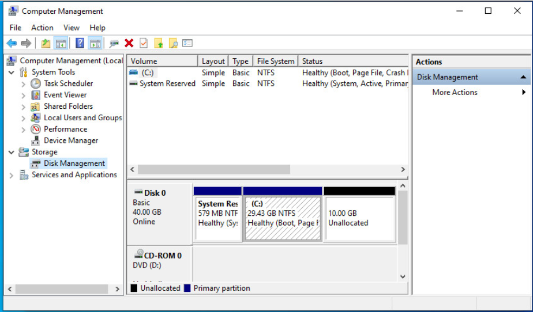Click the red X delete toolbar icon

click(x=129, y=43)
